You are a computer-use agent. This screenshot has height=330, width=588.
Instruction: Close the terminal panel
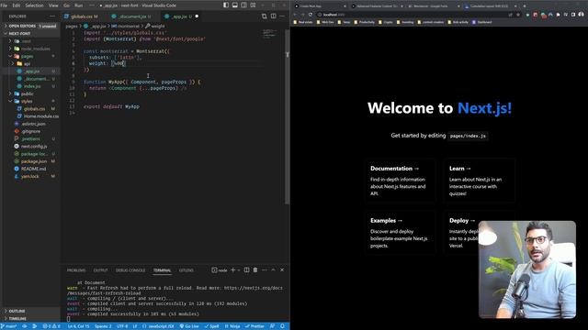point(282,269)
